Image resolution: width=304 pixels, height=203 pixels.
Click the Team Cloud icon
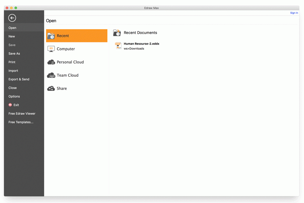[x=51, y=75]
